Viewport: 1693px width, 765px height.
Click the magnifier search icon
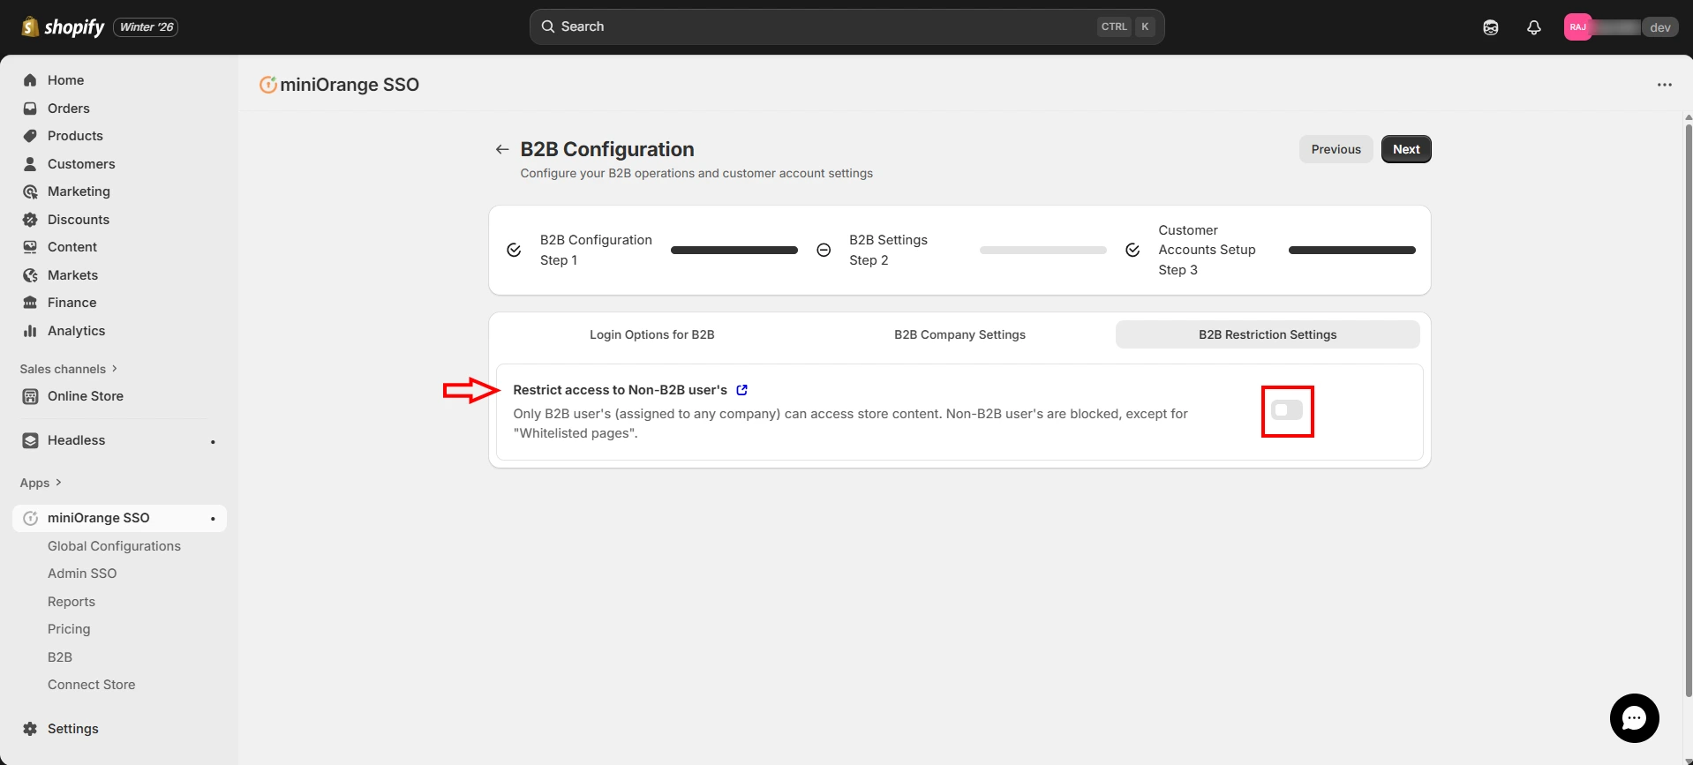click(x=548, y=26)
